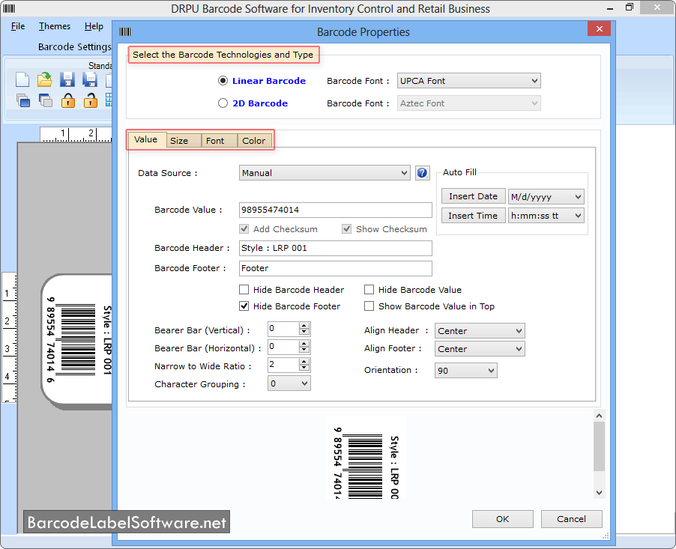
Task: Click the barcode icon in Barcode Properties title
Action: tap(125, 31)
